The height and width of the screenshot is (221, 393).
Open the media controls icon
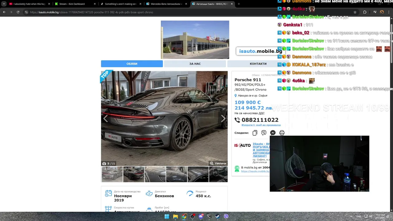tap(375, 12)
